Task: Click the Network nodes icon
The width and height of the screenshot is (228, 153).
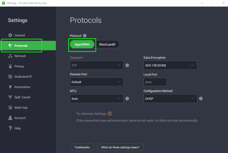Action: point(10,56)
